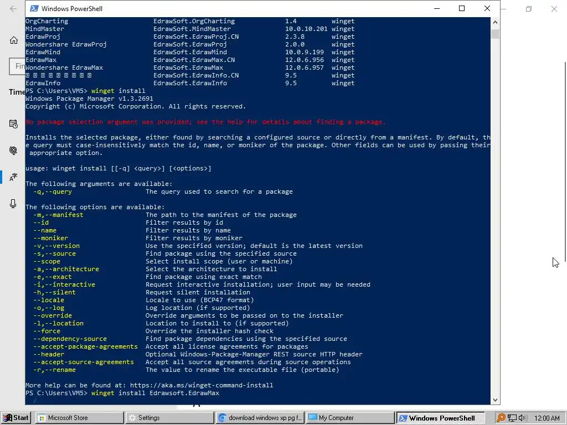Click the '--dependency-source' option text
Screen dimensions: 567x425
tap(70, 339)
